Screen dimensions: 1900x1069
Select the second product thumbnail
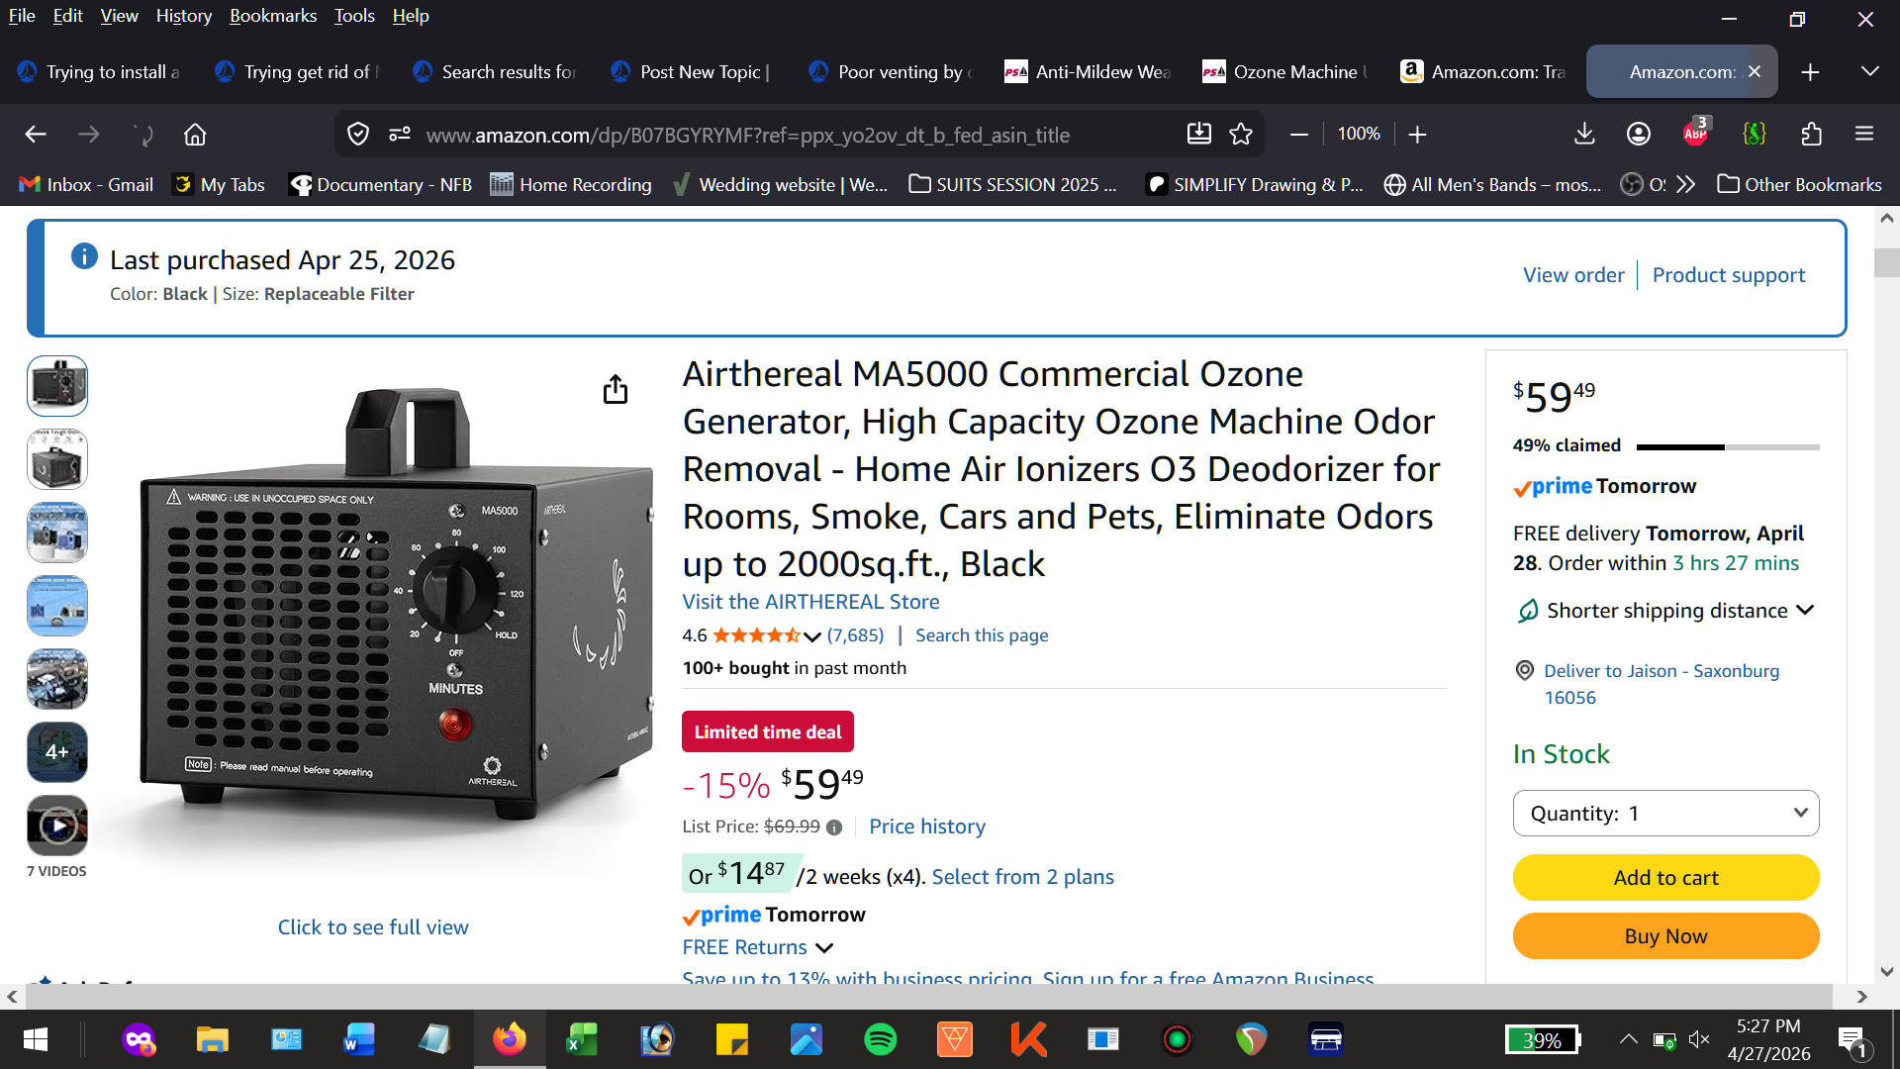click(x=57, y=459)
